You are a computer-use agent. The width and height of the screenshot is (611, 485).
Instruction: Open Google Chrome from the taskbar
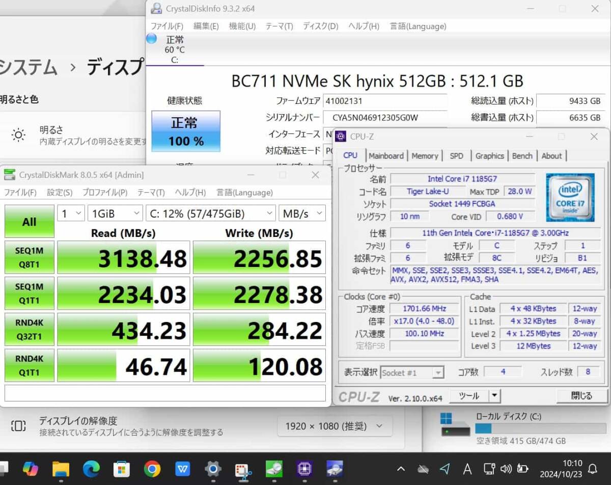[x=152, y=470]
